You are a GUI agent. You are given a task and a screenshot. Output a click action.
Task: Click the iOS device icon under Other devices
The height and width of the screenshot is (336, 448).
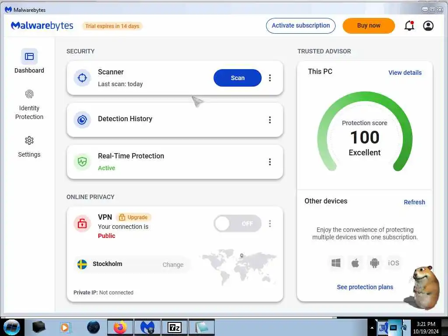click(x=393, y=263)
